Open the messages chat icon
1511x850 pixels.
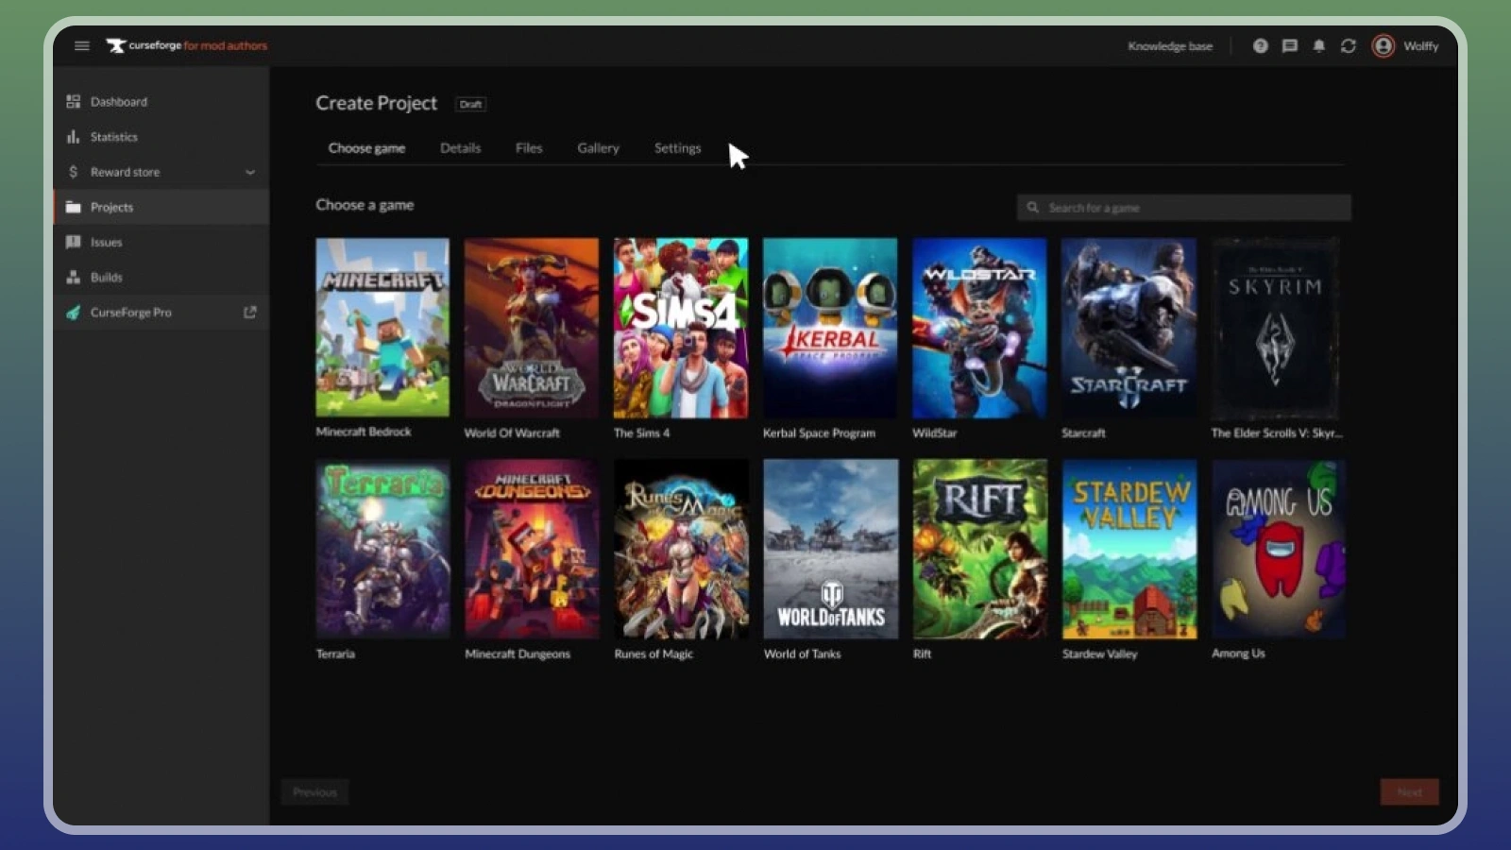pos(1289,45)
